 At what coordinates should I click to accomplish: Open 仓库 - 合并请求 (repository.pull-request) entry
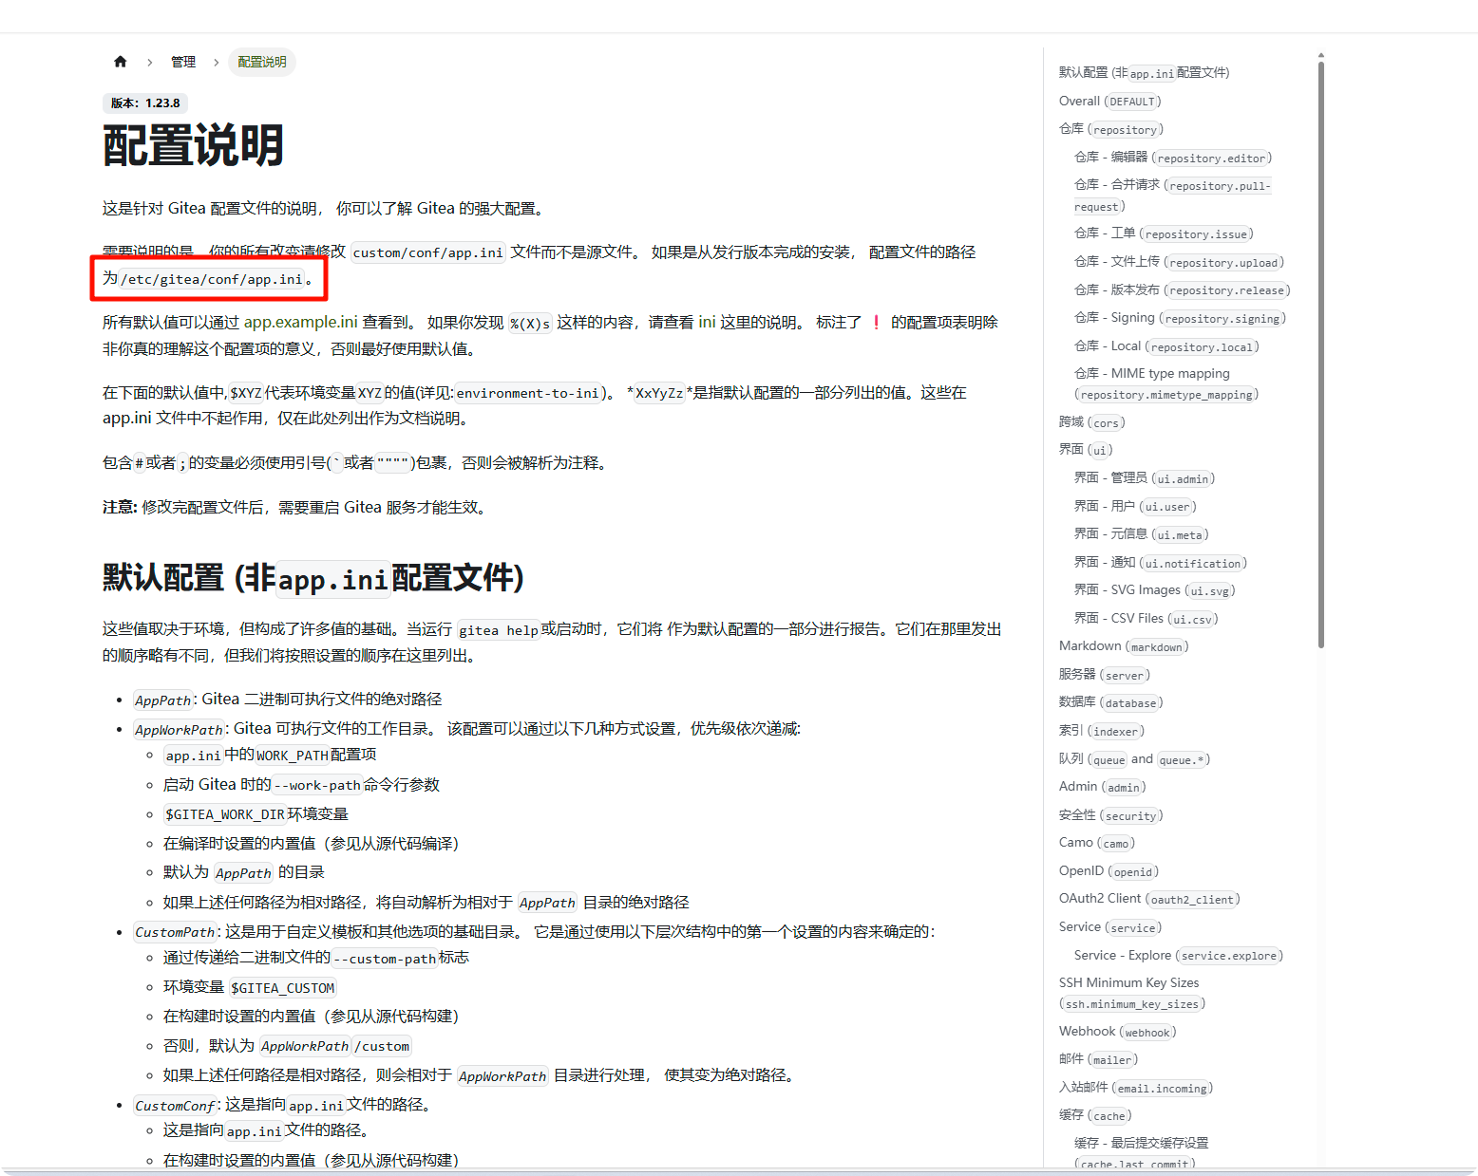(x=1172, y=196)
